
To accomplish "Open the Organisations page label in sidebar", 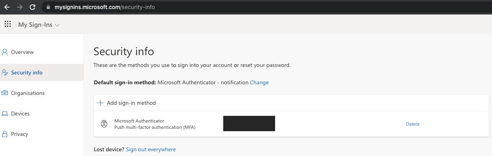I will click(x=28, y=93).
